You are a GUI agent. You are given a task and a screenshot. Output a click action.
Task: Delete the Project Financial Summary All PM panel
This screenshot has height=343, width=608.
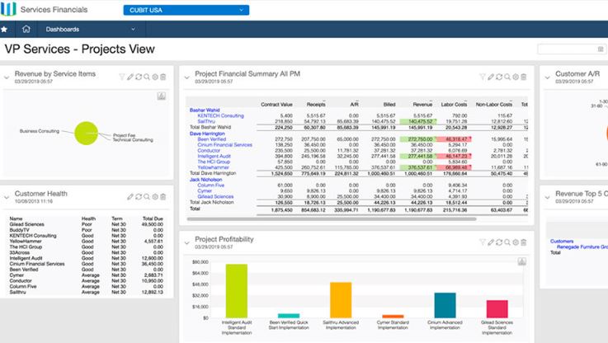[524, 78]
